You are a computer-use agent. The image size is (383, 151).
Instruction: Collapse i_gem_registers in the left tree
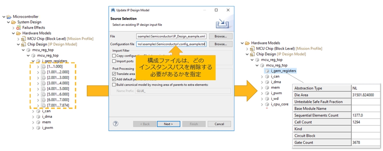pyautogui.click(x=33, y=61)
